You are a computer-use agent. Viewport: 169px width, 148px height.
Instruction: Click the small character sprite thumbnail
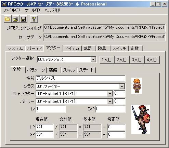[137, 86]
